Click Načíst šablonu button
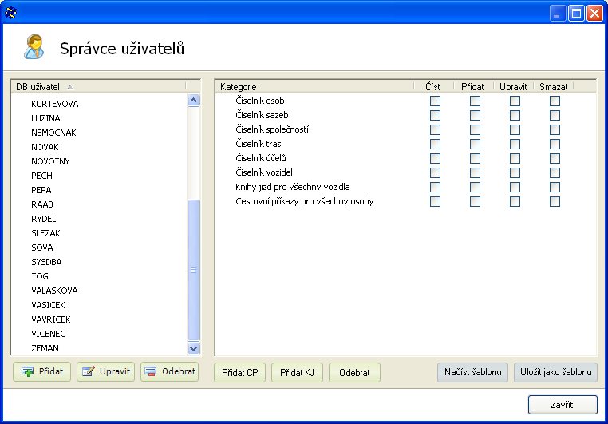This screenshot has width=608, height=424. [x=472, y=372]
